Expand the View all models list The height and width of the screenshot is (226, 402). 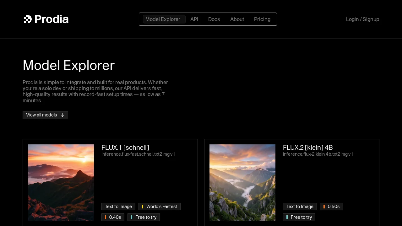[45, 115]
